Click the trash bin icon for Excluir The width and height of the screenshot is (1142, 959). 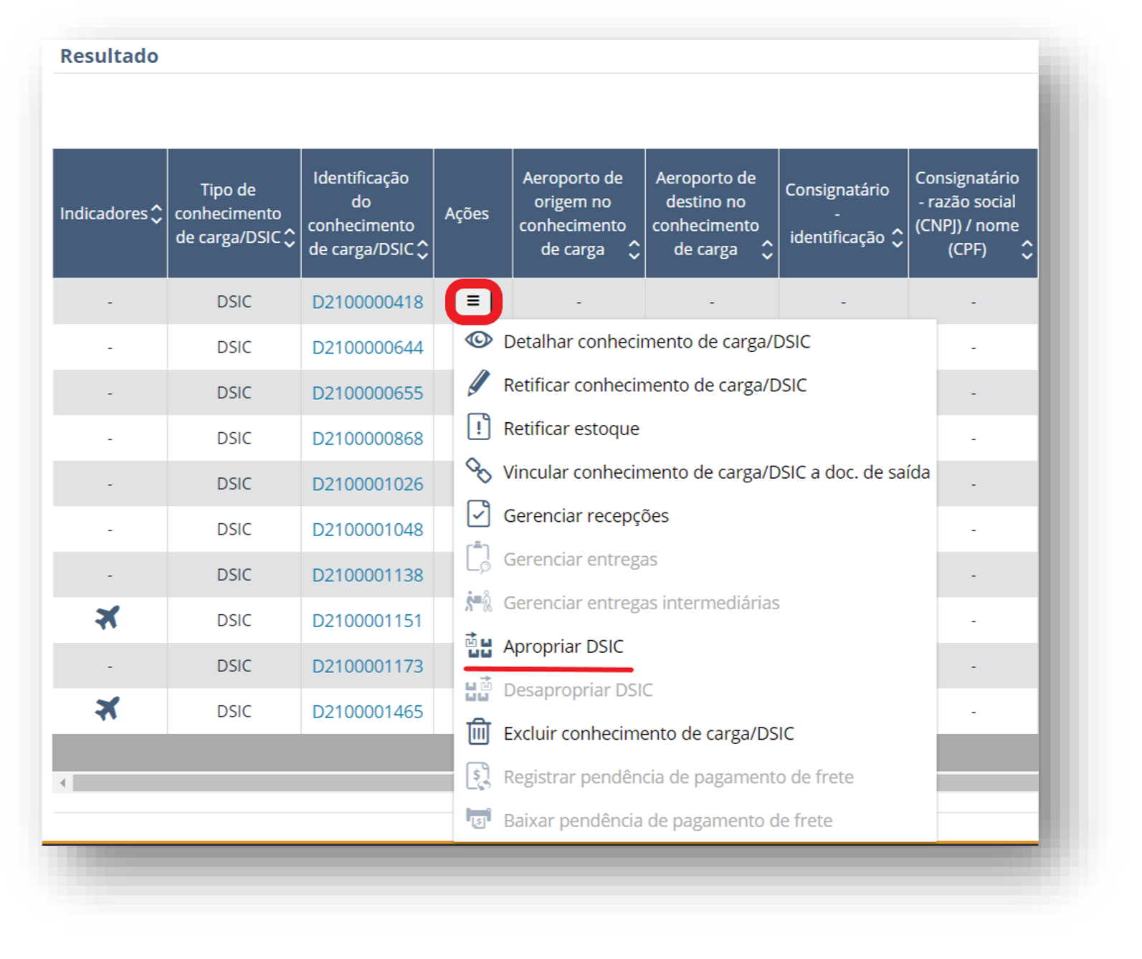coord(479,733)
